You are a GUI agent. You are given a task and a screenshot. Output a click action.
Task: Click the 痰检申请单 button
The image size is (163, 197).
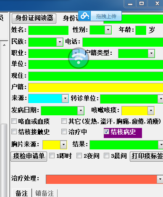[29, 156]
